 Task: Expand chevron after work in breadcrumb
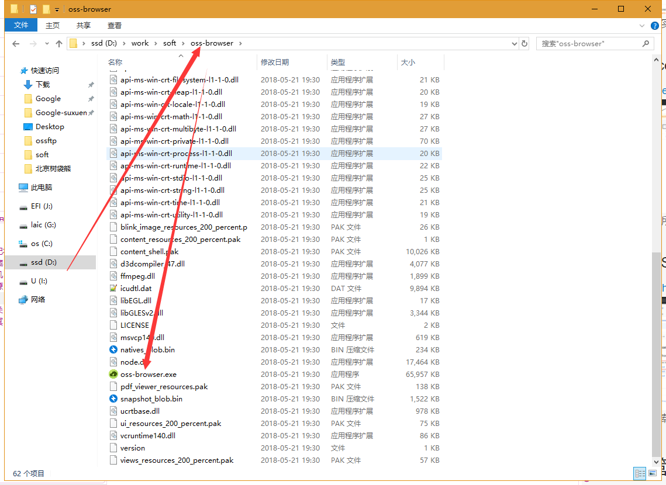point(156,43)
